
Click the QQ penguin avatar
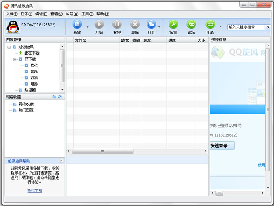pos(13,27)
